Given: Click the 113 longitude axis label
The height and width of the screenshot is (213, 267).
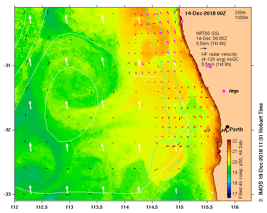Looking at the screenshot, I should pyautogui.click(x=70, y=207).
